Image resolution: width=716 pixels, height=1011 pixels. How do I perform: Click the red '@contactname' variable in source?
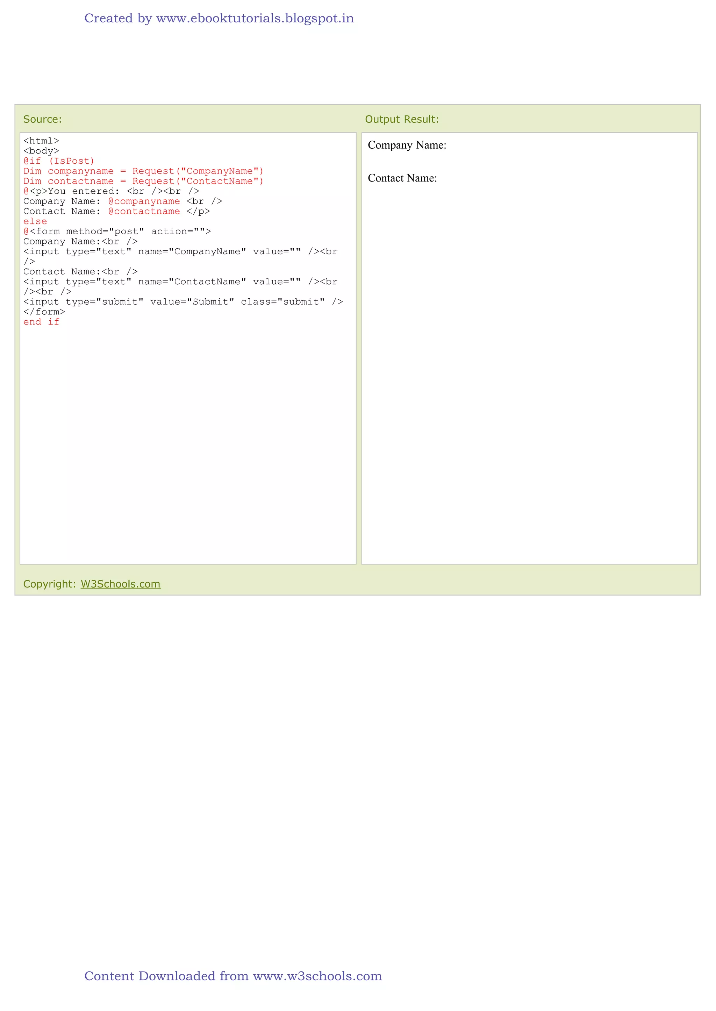[x=144, y=211]
